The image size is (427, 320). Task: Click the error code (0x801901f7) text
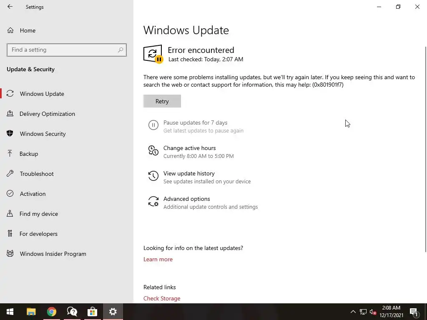[x=328, y=85]
